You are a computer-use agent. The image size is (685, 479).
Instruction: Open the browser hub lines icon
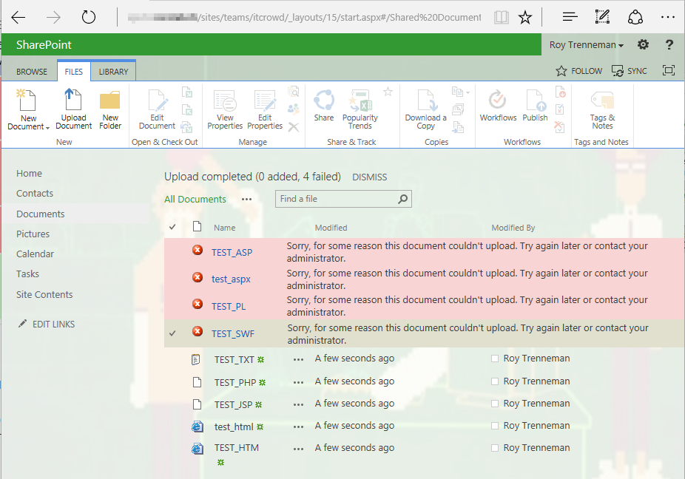570,18
